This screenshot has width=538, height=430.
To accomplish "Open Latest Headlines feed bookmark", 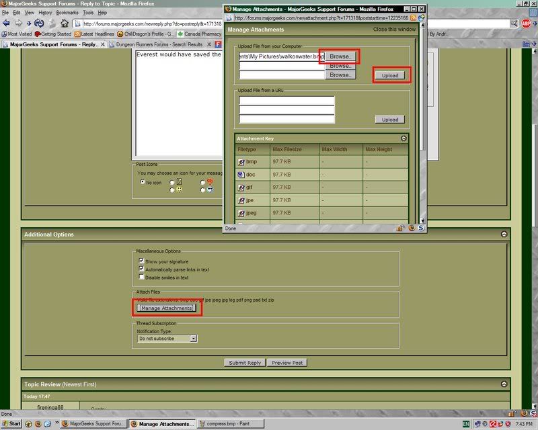I will (94, 34).
